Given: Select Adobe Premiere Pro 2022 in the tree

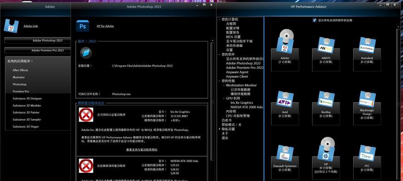Looking at the screenshot, I should 245,68.
